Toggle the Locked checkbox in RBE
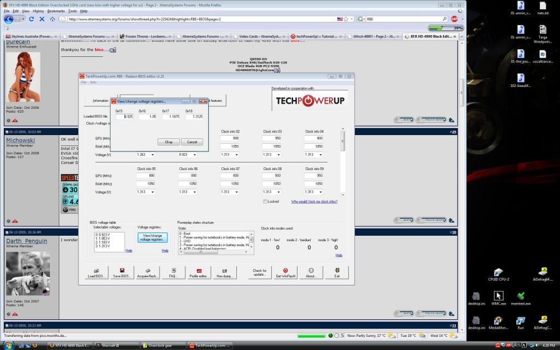The width and height of the screenshot is (560, 350). [x=265, y=201]
